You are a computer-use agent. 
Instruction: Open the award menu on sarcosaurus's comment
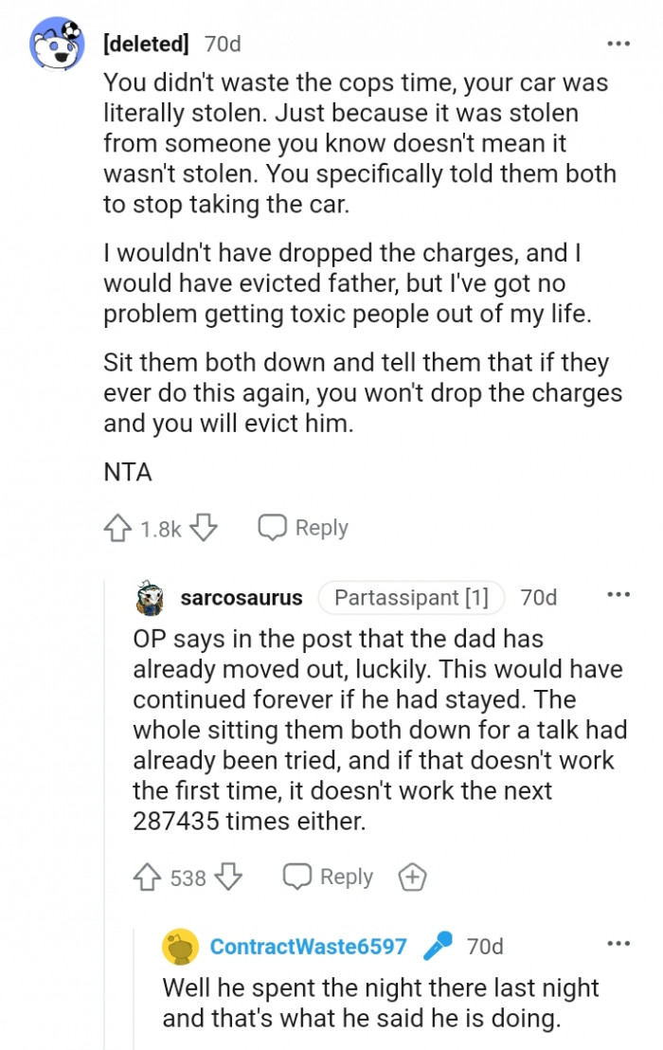point(412,877)
